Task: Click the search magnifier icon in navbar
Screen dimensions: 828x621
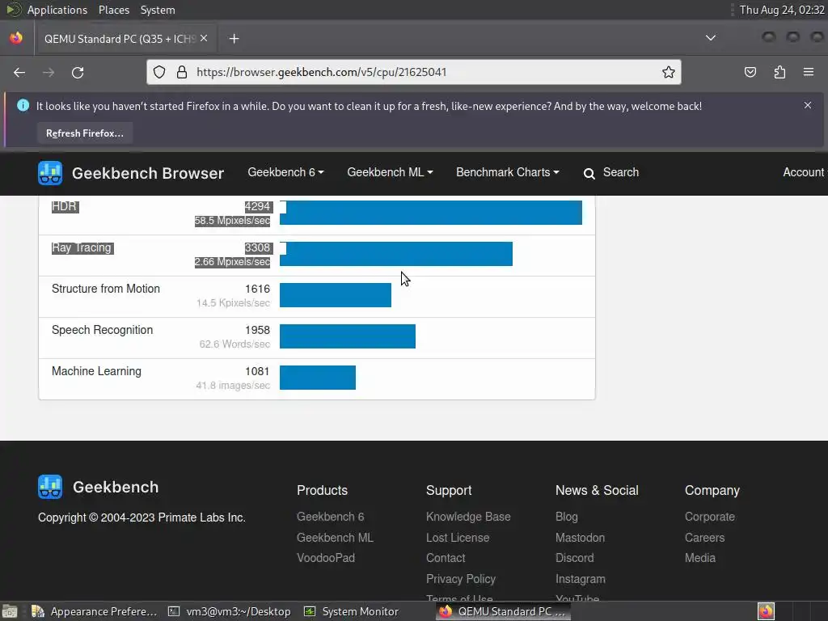Action: pyautogui.click(x=589, y=173)
